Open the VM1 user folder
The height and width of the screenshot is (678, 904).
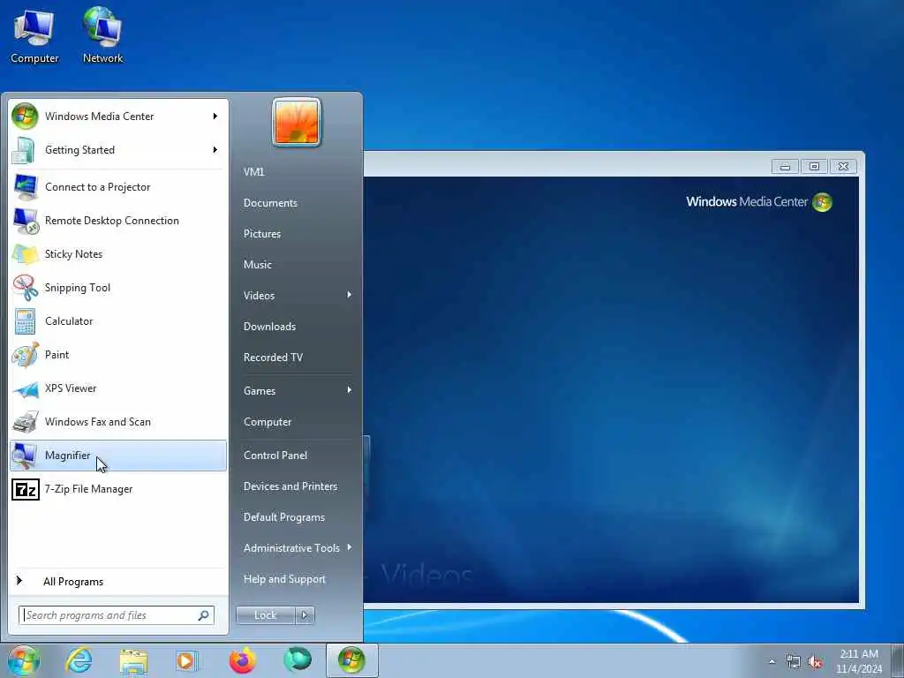[x=253, y=172]
